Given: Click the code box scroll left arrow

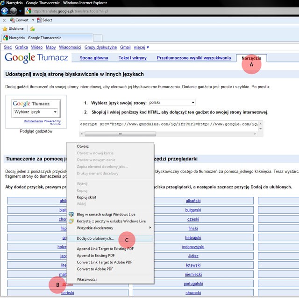Looking at the screenshot, I should (82, 134).
